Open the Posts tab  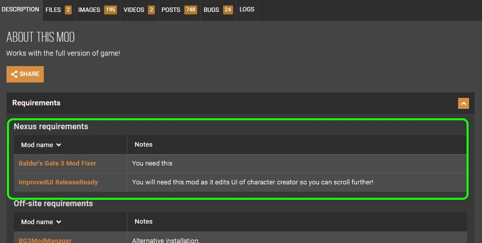tap(179, 10)
